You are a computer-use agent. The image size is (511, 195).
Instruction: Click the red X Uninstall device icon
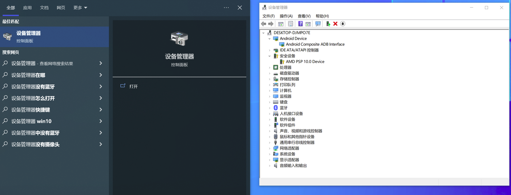click(x=335, y=24)
